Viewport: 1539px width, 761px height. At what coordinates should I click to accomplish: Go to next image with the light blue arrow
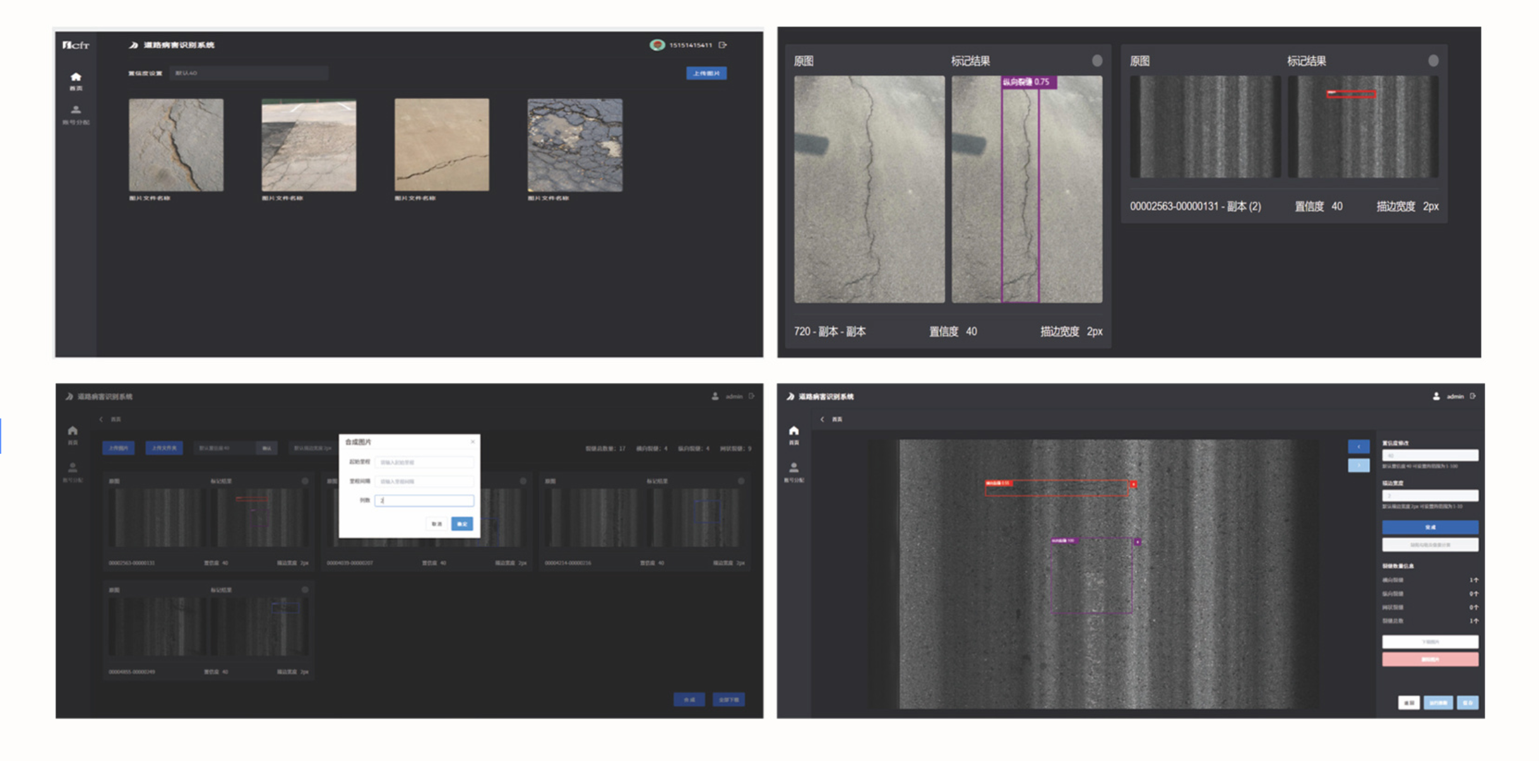(x=1358, y=465)
